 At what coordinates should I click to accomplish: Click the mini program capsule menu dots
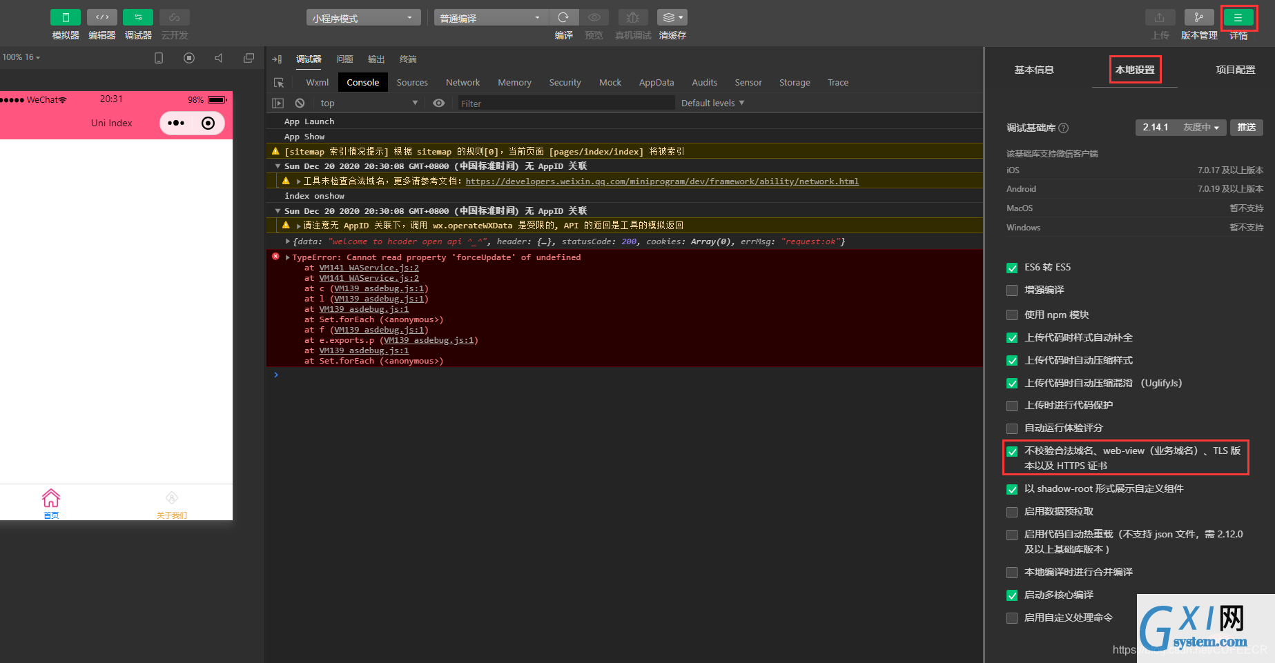click(176, 123)
